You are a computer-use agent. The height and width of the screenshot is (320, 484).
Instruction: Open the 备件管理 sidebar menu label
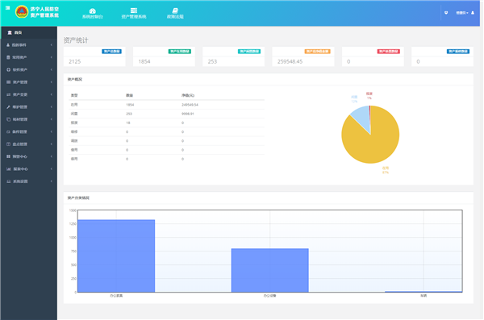(19, 131)
